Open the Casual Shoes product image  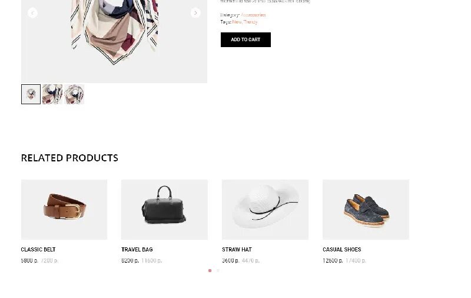(x=366, y=210)
